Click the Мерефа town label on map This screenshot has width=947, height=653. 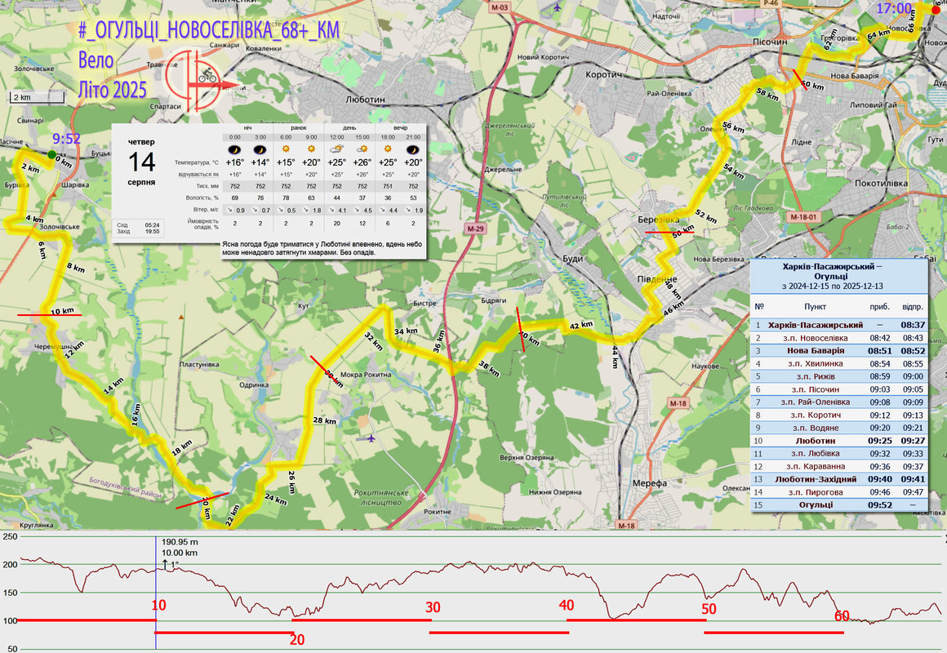click(x=649, y=483)
